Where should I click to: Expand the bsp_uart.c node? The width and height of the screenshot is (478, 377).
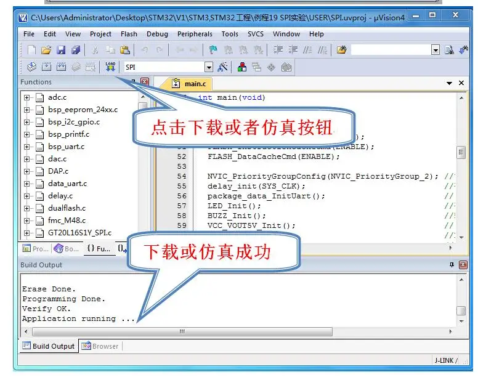click(x=27, y=147)
